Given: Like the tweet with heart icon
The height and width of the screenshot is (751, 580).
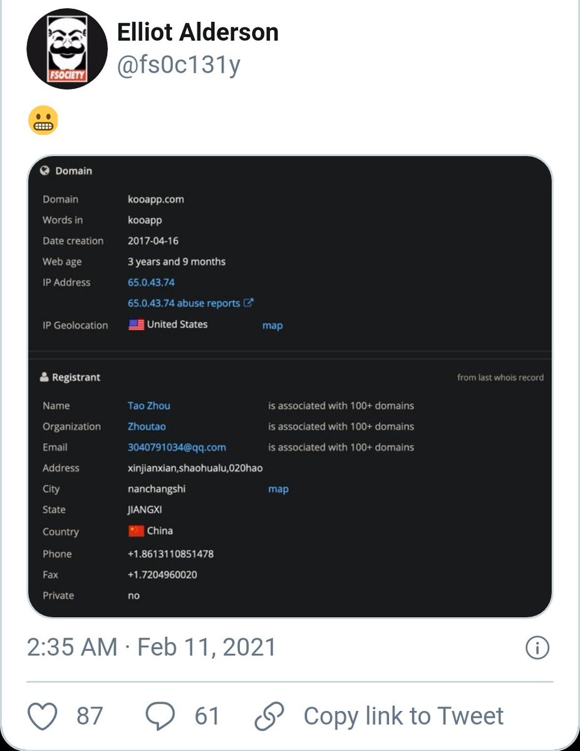Looking at the screenshot, I should 43,716.
